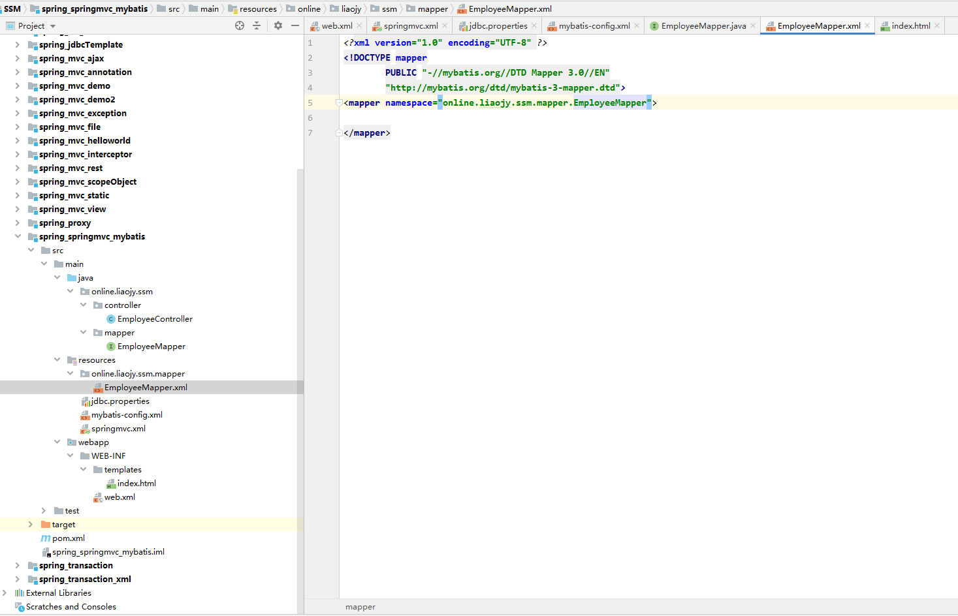Close the springmvc.xml editor tab

445,26
